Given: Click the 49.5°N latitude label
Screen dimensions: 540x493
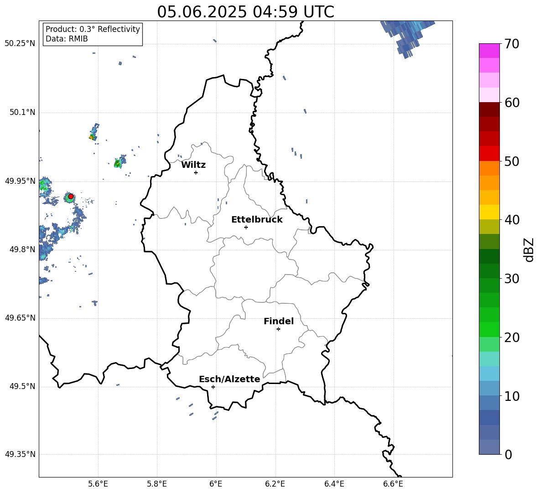Looking at the screenshot, I should tap(22, 386).
